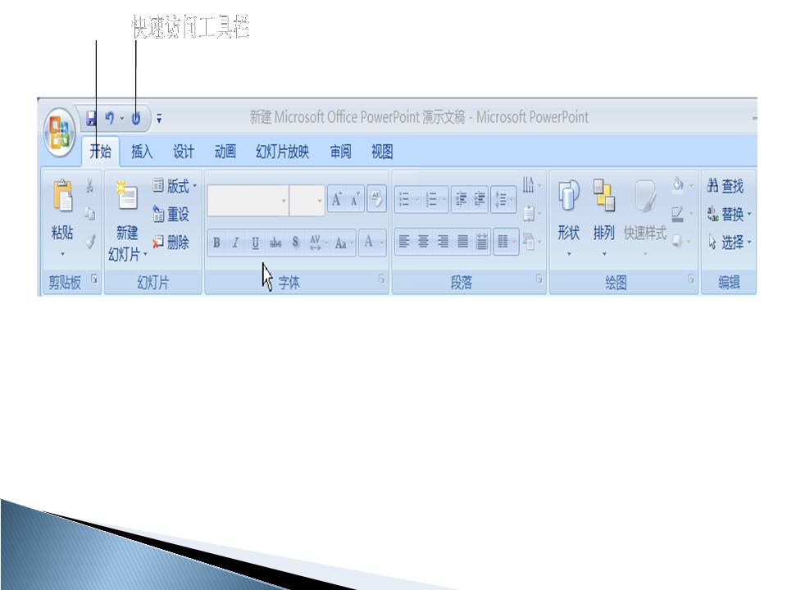The width and height of the screenshot is (787, 590).
Task: Toggle Align Text Left
Action: pyautogui.click(x=404, y=243)
